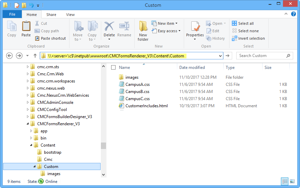
Task: Select the Cmc folder in tree
Action: coord(48,159)
